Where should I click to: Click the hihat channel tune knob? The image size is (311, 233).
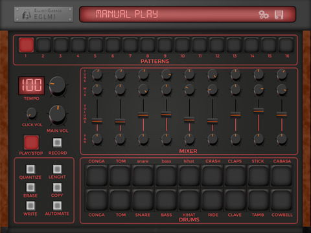[x=189, y=75]
